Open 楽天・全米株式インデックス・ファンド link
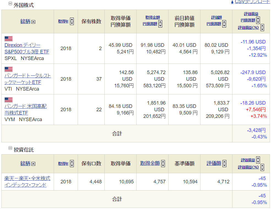The height and width of the screenshot is (209, 271). click(x=27, y=182)
